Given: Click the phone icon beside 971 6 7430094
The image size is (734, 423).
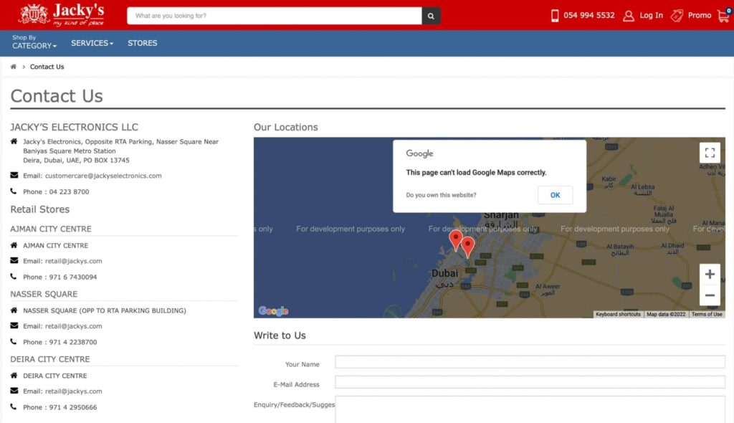Looking at the screenshot, I should point(14,276).
